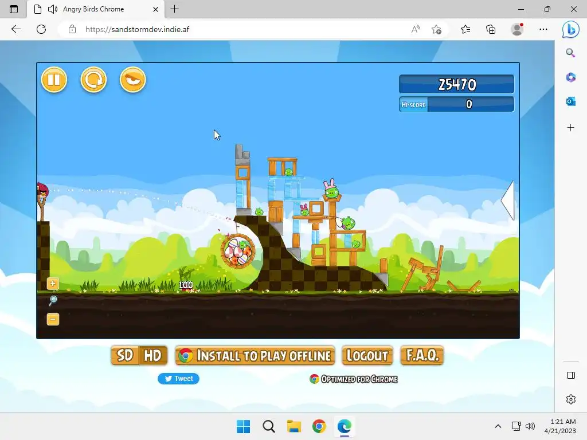Open volume tray icon
Screen dimensions: 587x440
[x=530, y=426]
